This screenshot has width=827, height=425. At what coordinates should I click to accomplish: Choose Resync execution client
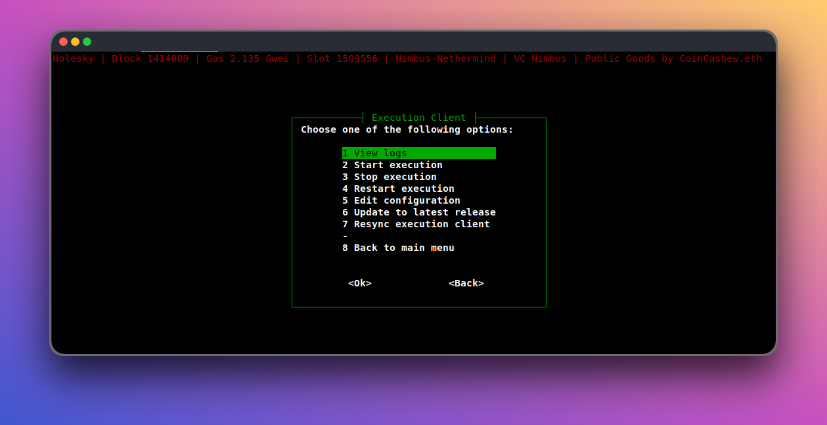point(416,224)
